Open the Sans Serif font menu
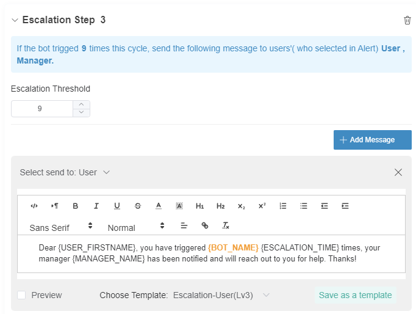This screenshot has width=416, height=314. [x=61, y=227]
